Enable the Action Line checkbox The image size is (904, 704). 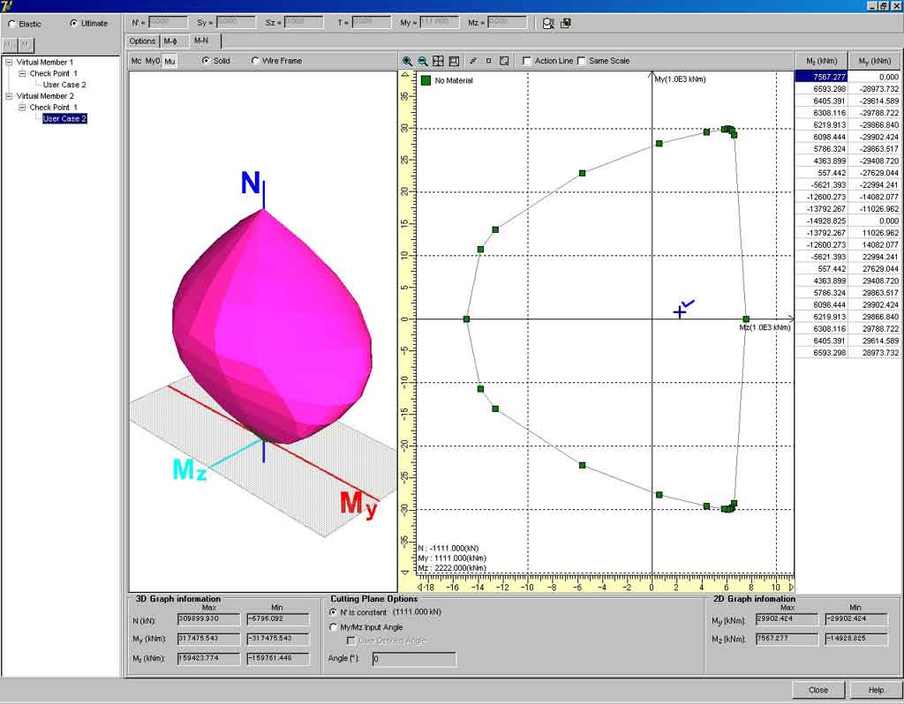point(527,61)
